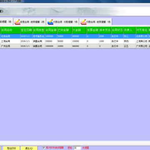
Task: Click the 合同类型 column header
Action: (39, 30)
